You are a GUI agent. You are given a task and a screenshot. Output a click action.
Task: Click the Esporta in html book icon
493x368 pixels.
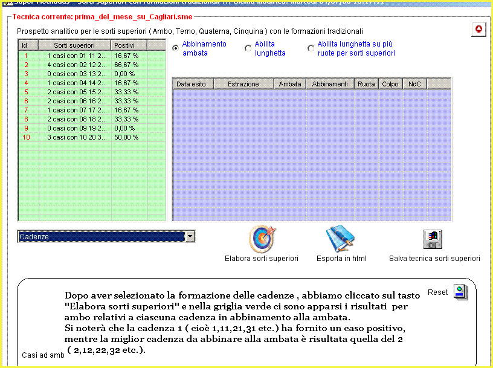(341, 239)
